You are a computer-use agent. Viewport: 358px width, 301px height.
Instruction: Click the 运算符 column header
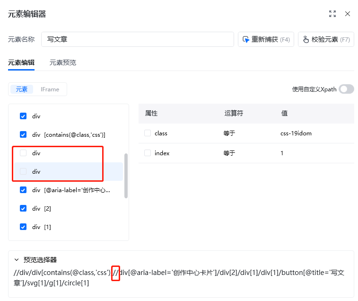(x=234, y=113)
